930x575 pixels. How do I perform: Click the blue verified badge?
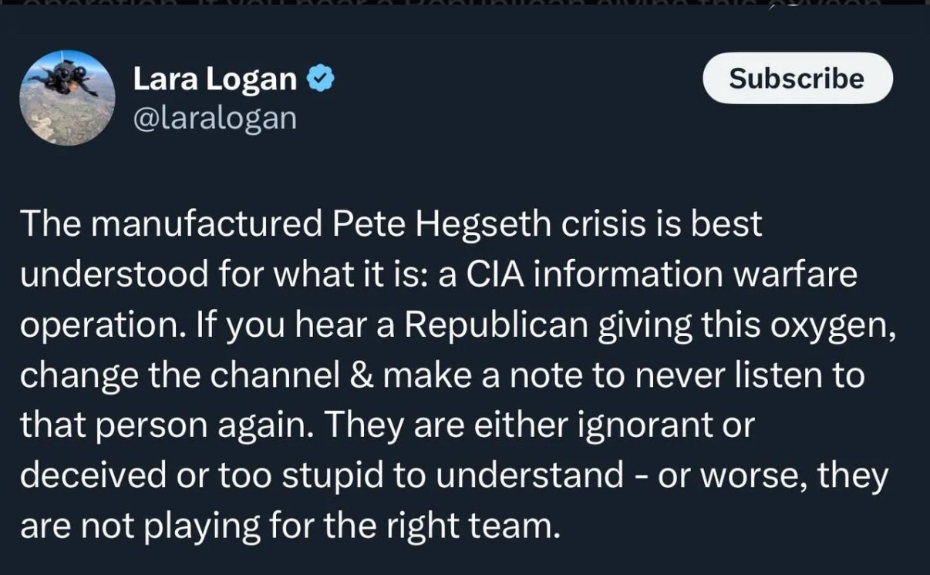[321, 79]
